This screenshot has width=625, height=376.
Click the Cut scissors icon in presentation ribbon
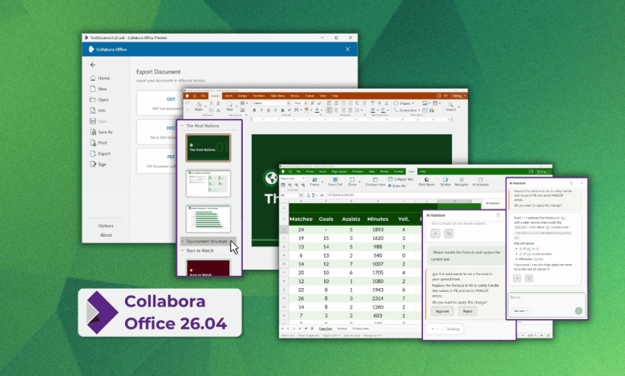(x=212, y=103)
